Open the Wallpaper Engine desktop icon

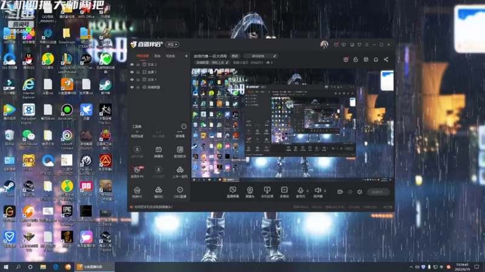(x=28, y=114)
